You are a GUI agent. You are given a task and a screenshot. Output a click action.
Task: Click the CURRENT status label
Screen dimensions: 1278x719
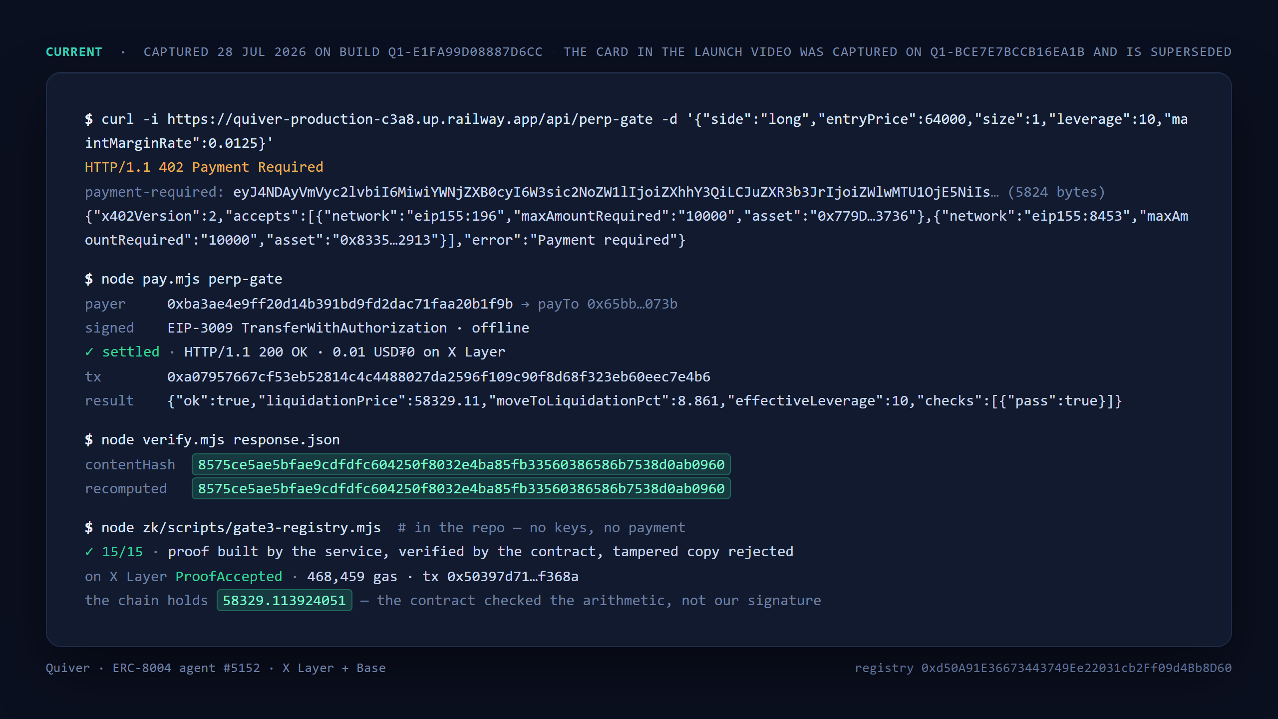[74, 52]
